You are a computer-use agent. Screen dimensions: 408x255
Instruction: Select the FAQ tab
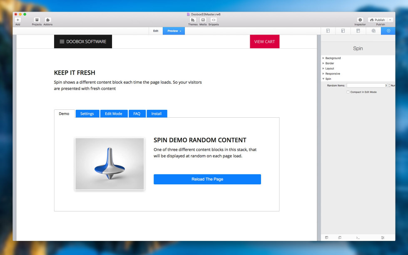137,114
